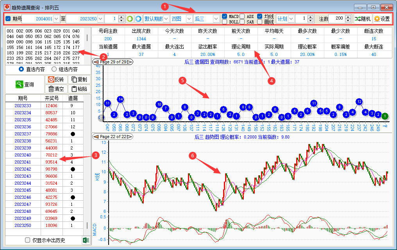
Task: Expand the 计划 dropdown
Action: (x=291, y=19)
